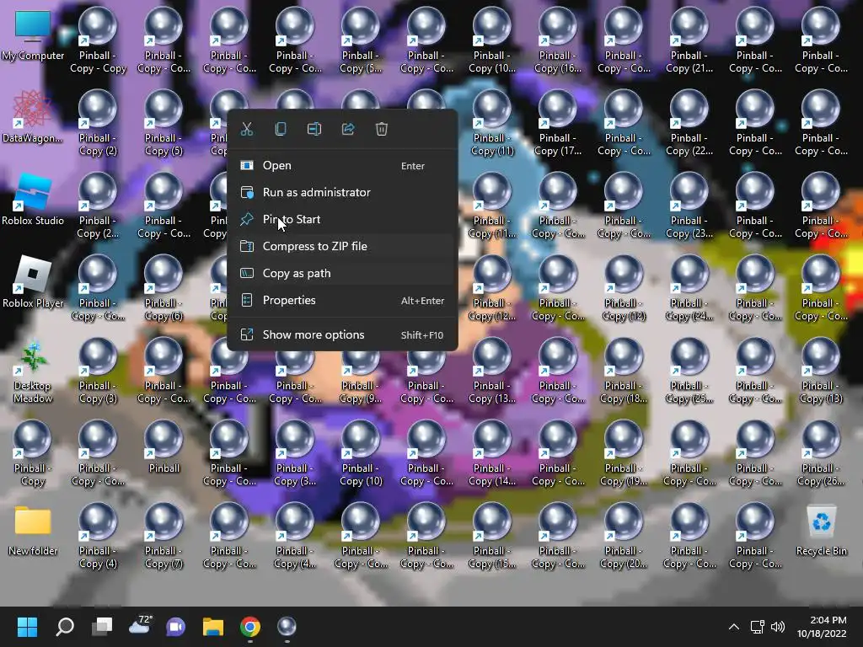Choose Open from the context menu
Viewport: 863px width, 647px height.
click(x=342, y=166)
